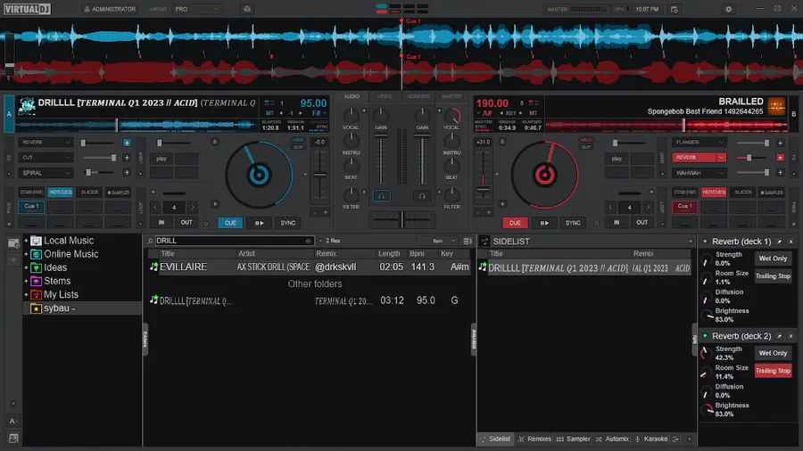Click the SYNC button on deck A
Viewport: 803px width, 451px height.
click(x=288, y=223)
